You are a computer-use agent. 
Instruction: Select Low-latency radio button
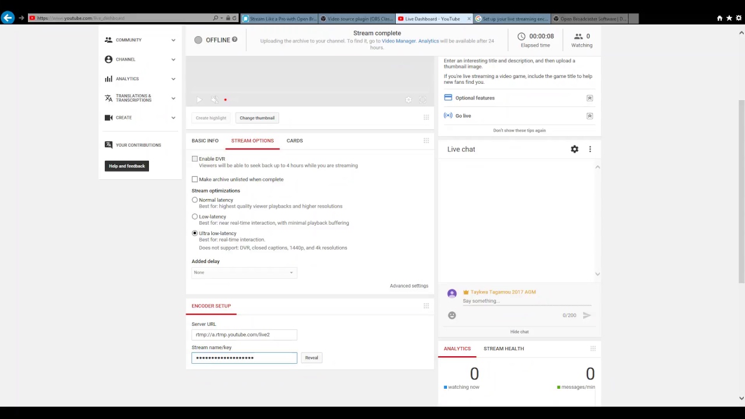pos(194,216)
